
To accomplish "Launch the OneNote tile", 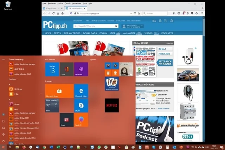I will (81, 69).
